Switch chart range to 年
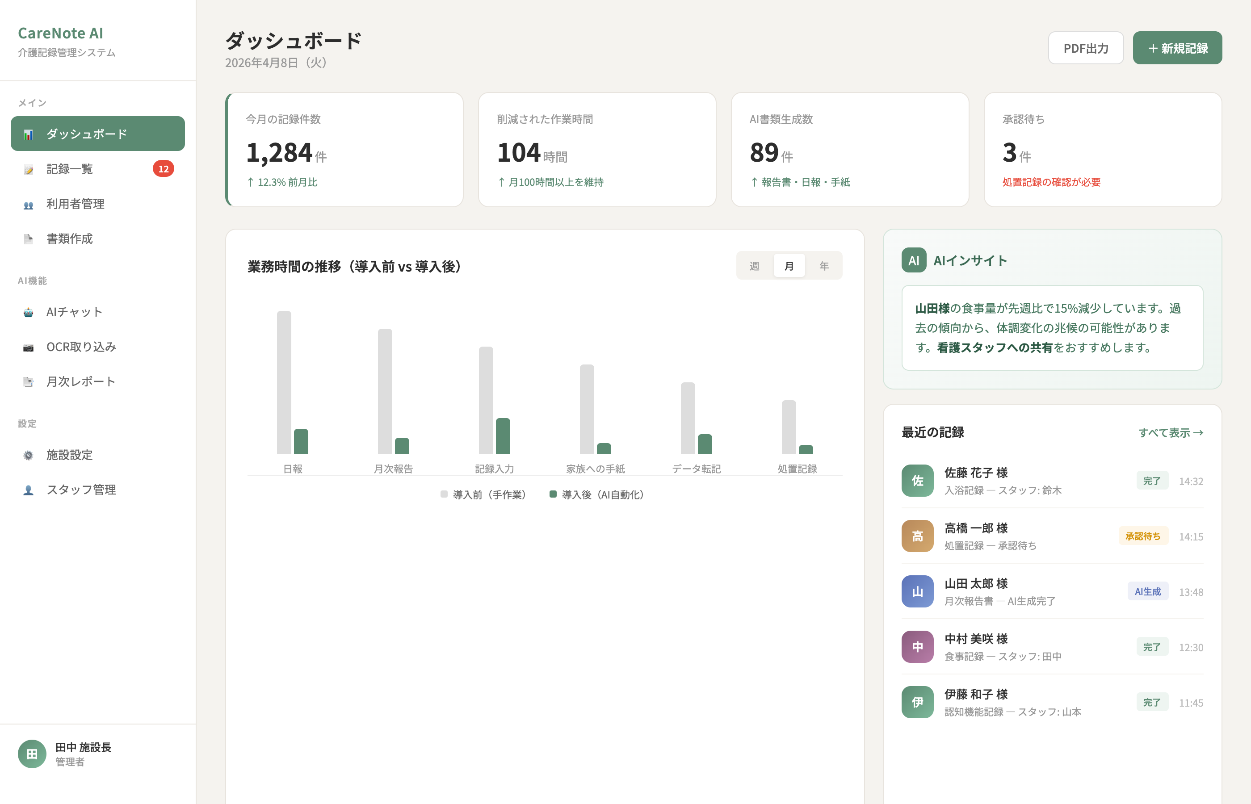The height and width of the screenshot is (804, 1251). coord(824,266)
